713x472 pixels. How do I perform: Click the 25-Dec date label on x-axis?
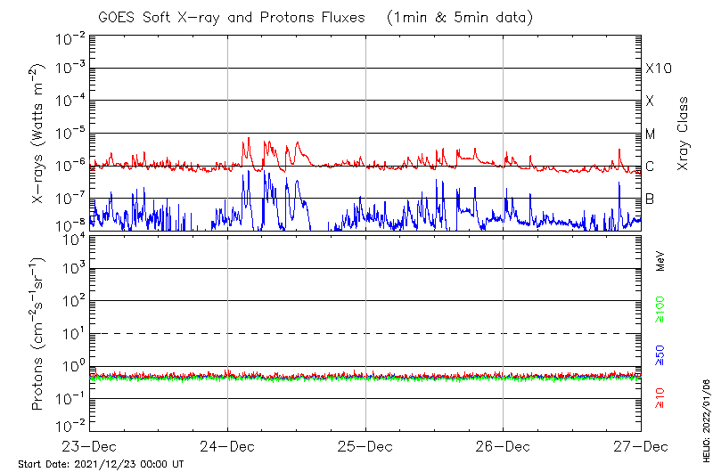365,444
